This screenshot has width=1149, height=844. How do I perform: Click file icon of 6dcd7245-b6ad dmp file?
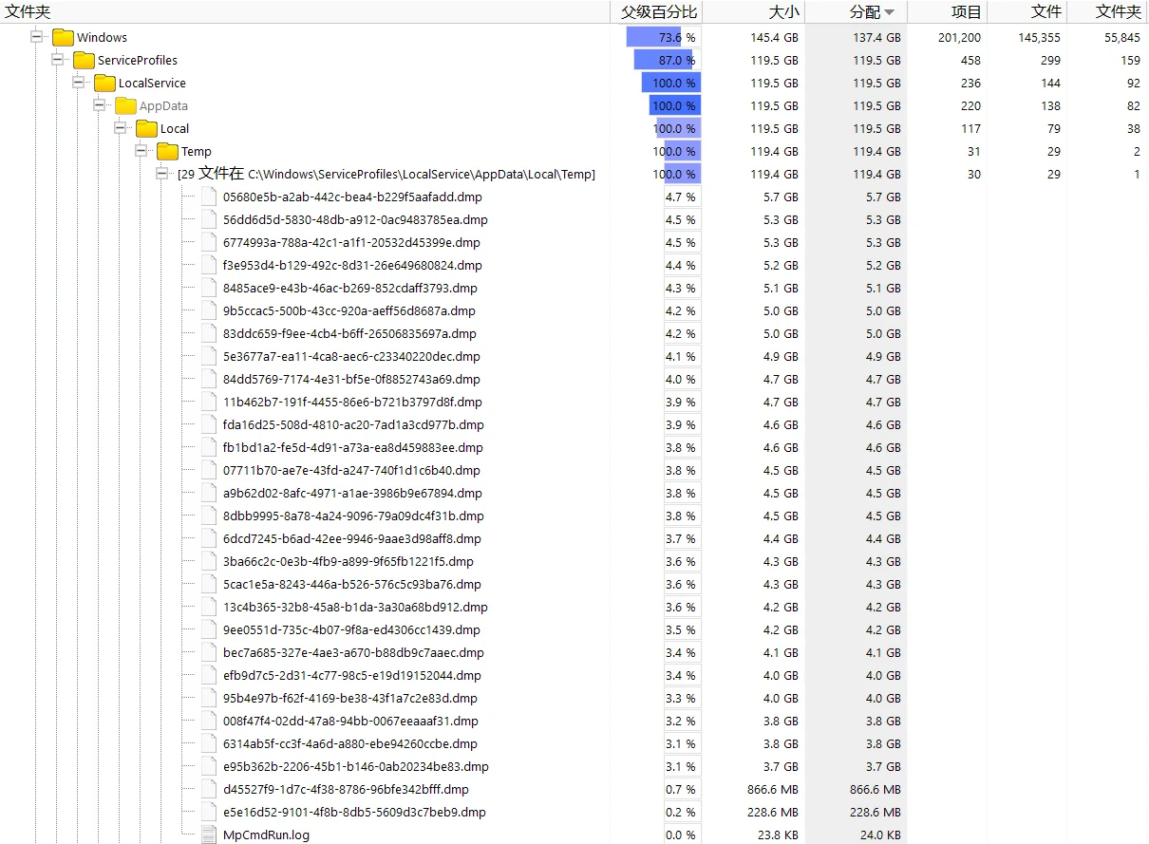coord(209,538)
